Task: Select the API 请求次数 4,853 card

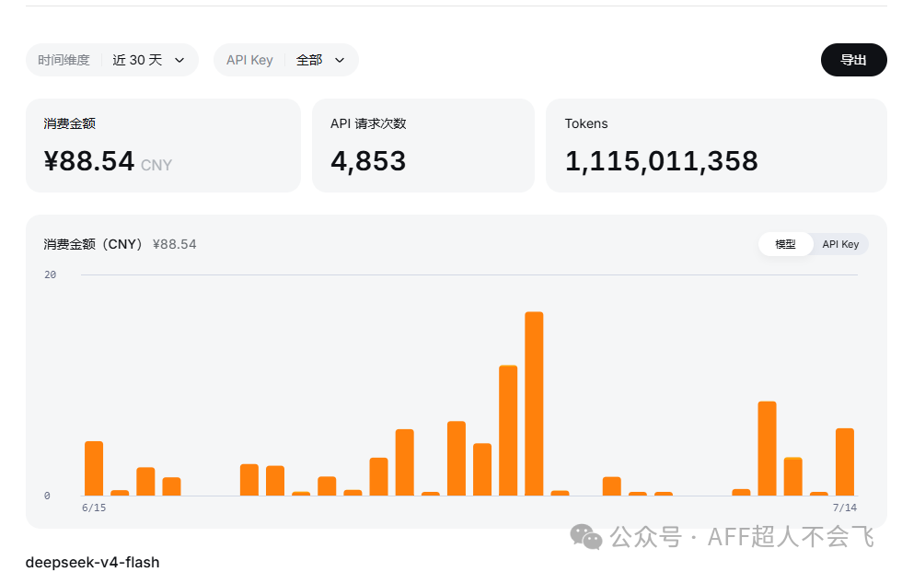Action: [423, 146]
